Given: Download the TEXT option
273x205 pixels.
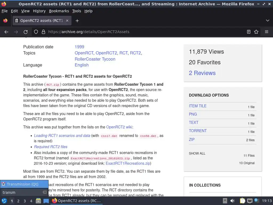Looking at the screenshot, I should click(x=194, y=123).
